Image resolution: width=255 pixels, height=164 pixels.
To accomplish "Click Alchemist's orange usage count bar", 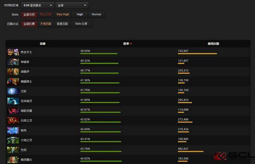I will tap(197, 53).
